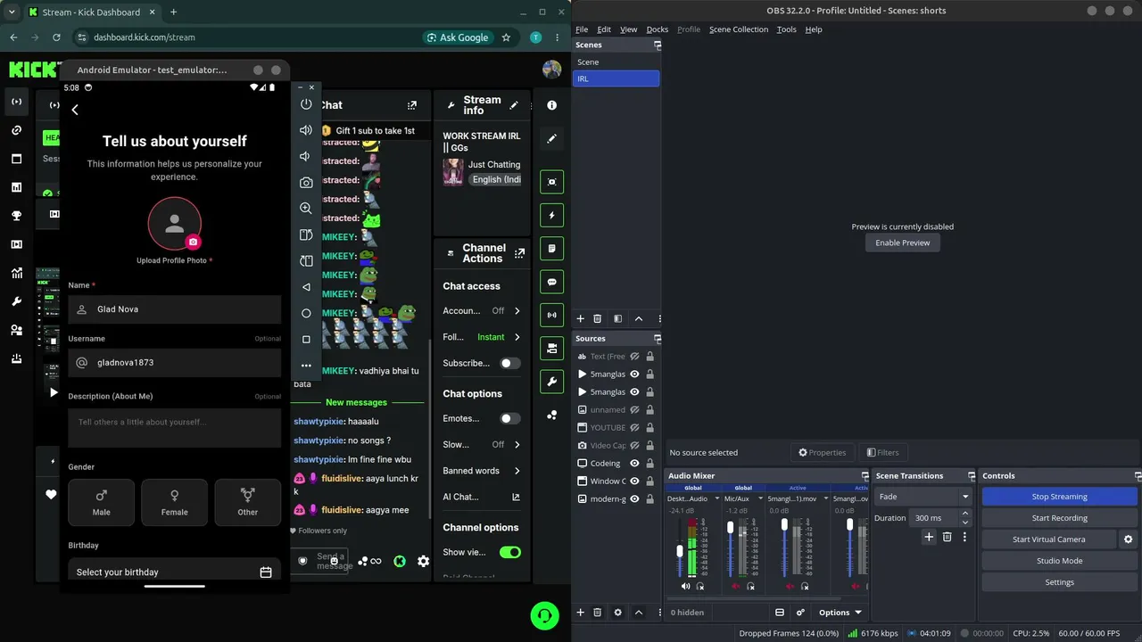The height and width of the screenshot is (642, 1142).
Task: Click the lightning bolt icon in Kick sidebar
Action: (551, 215)
